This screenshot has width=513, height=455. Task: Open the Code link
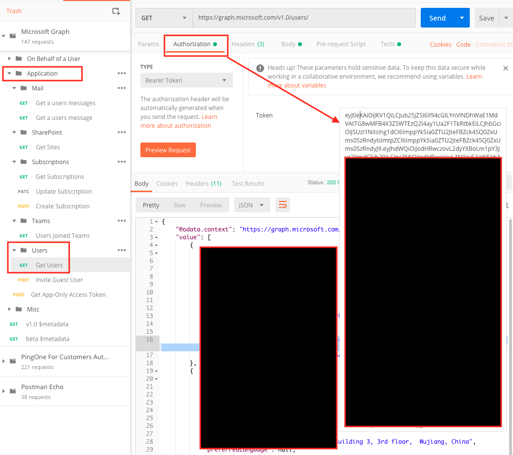click(463, 45)
